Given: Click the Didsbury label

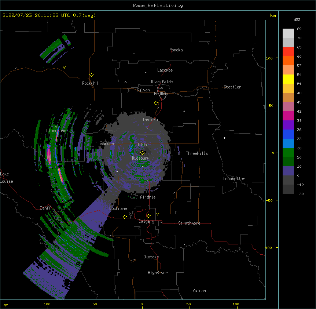Looking at the screenshot, I should click(x=141, y=158).
